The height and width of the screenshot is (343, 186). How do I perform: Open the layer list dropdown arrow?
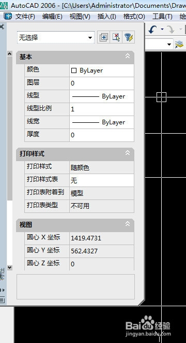click(x=169, y=45)
